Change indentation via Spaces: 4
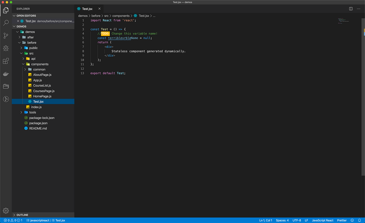Viewport: 365px width, 223px height. tap(282, 220)
